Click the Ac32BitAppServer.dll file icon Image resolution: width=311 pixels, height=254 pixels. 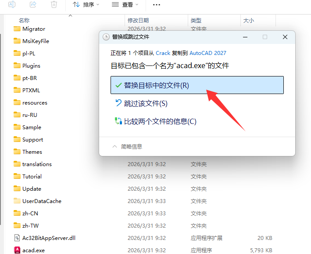(17, 238)
